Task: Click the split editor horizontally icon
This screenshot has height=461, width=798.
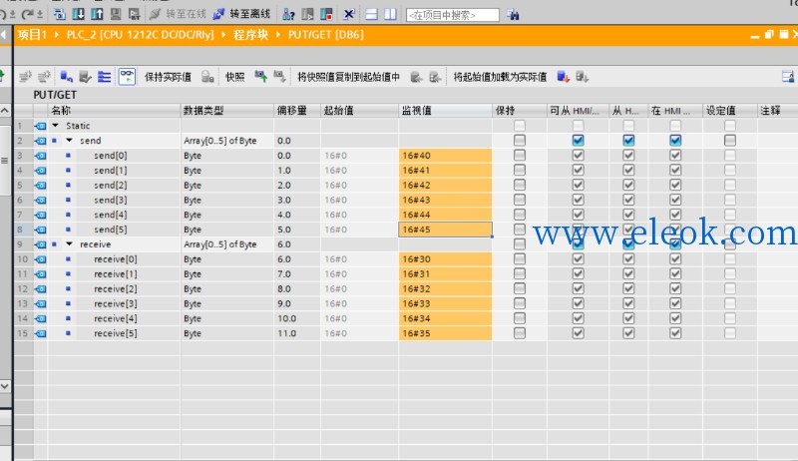Action: click(371, 14)
